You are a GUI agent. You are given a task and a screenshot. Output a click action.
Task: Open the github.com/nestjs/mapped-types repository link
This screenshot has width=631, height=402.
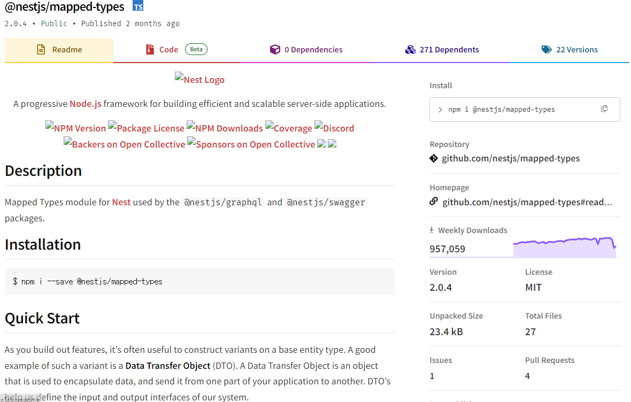tap(511, 158)
